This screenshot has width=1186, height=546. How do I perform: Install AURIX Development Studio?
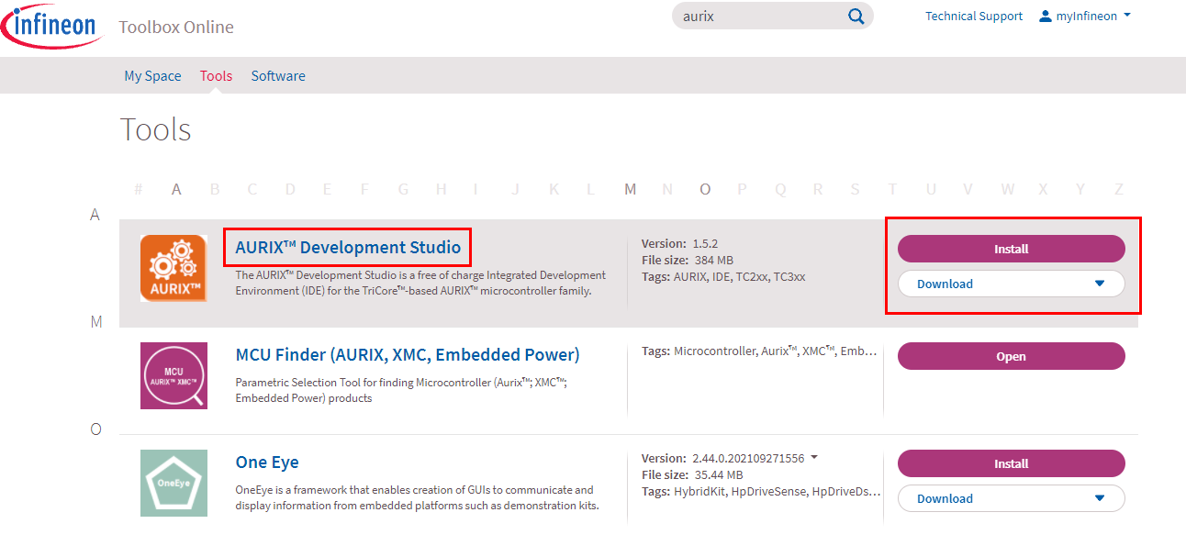tap(1011, 249)
